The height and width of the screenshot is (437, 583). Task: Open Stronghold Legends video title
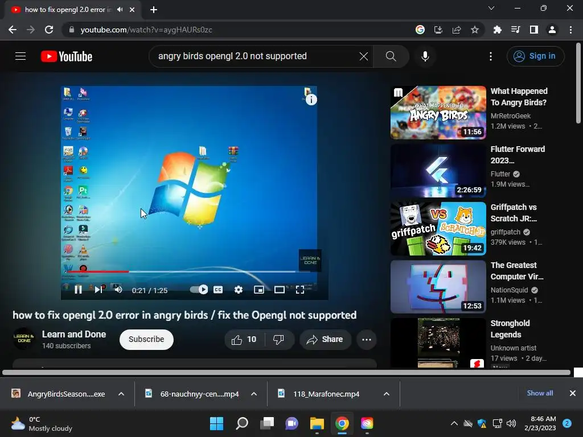510,328
